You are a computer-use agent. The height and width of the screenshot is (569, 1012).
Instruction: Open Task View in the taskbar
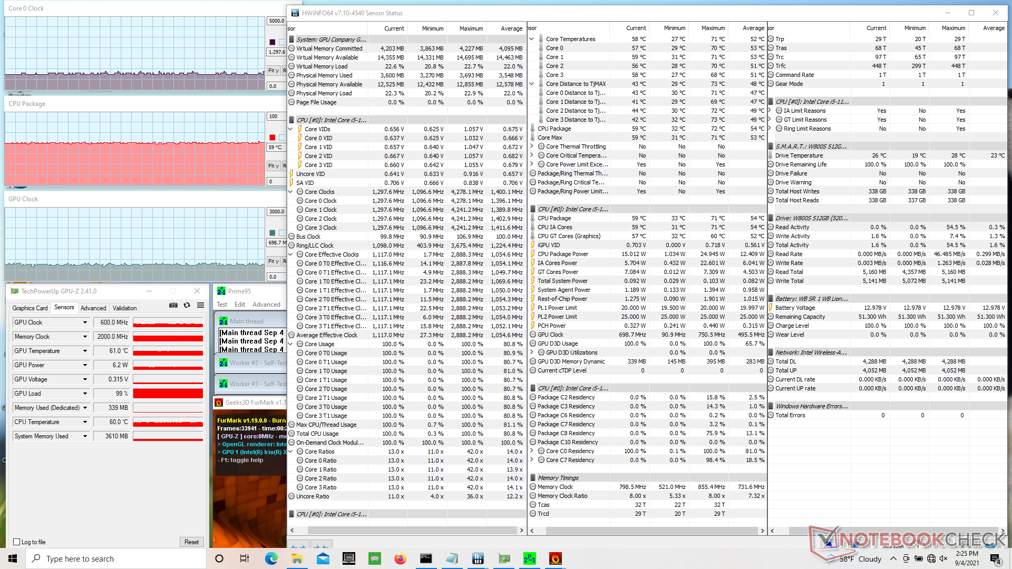pyautogui.click(x=245, y=558)
